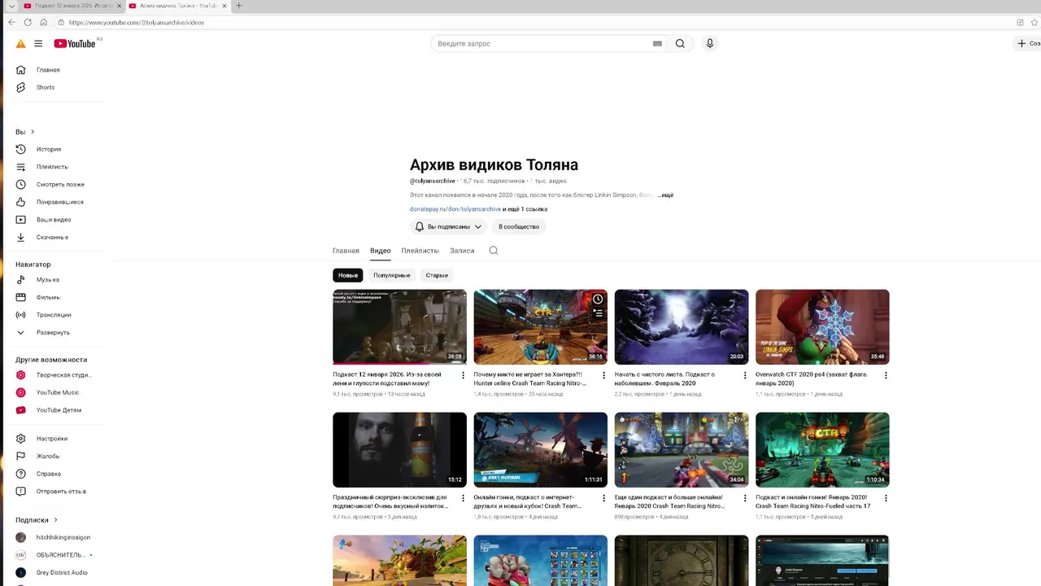Go back using browser back arrow
The height and width of the screenshot is (586, 1041).
[11, 22]
